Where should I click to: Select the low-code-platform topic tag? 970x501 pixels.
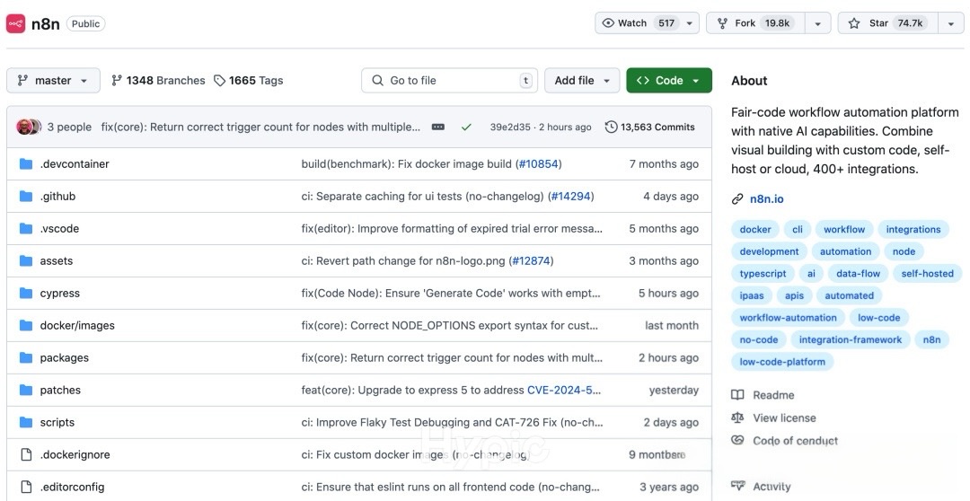[782, 362]
